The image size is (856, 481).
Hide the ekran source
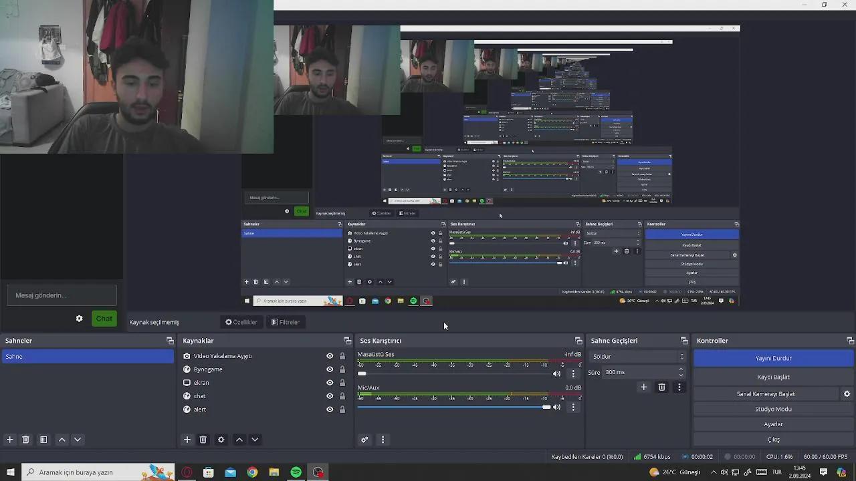pyautogui.click(x=330, y=383)
